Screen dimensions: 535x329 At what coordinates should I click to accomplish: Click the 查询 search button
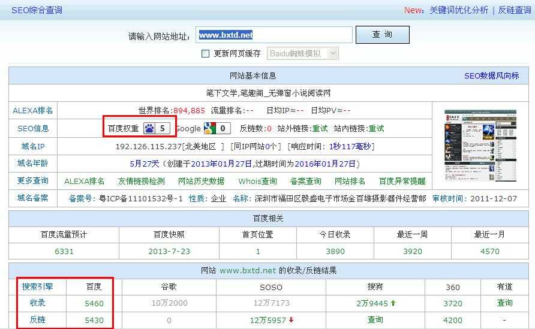383,34
